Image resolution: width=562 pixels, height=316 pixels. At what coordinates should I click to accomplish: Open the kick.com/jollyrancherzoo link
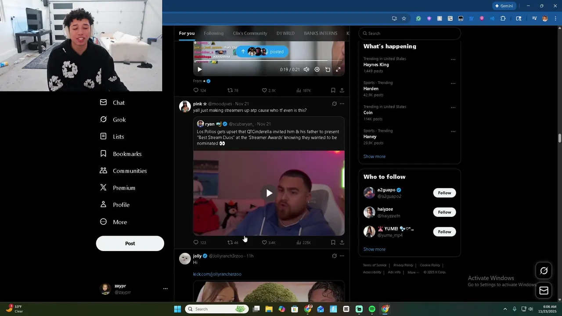coord(217,274)
